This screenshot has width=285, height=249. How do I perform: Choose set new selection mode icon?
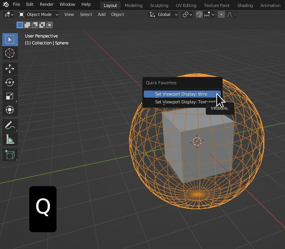pyautogui.click(x=20, y=25)
